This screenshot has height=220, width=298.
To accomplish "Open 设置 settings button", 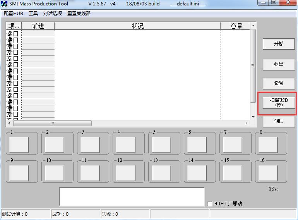I will point(279,83).
